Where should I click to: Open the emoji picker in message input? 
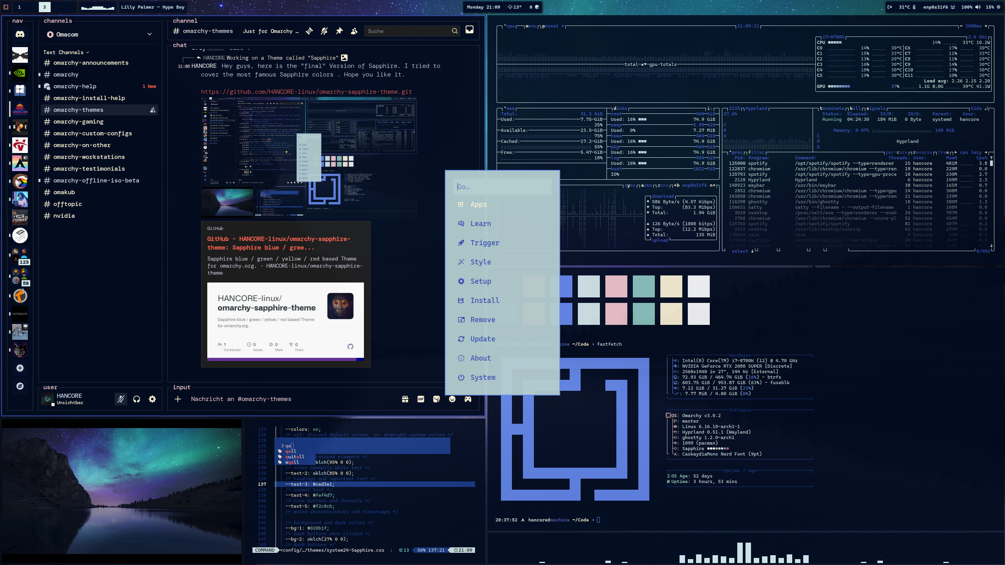tap(452, 399)
